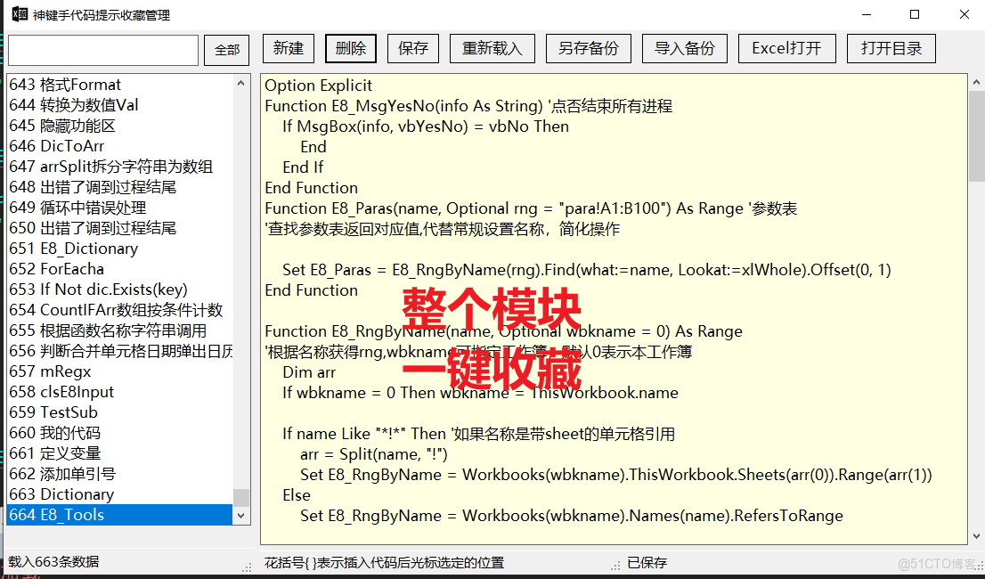Click 导入备份 to import a backup
This screenshot has height=579, width=985.
click(684, 49)
